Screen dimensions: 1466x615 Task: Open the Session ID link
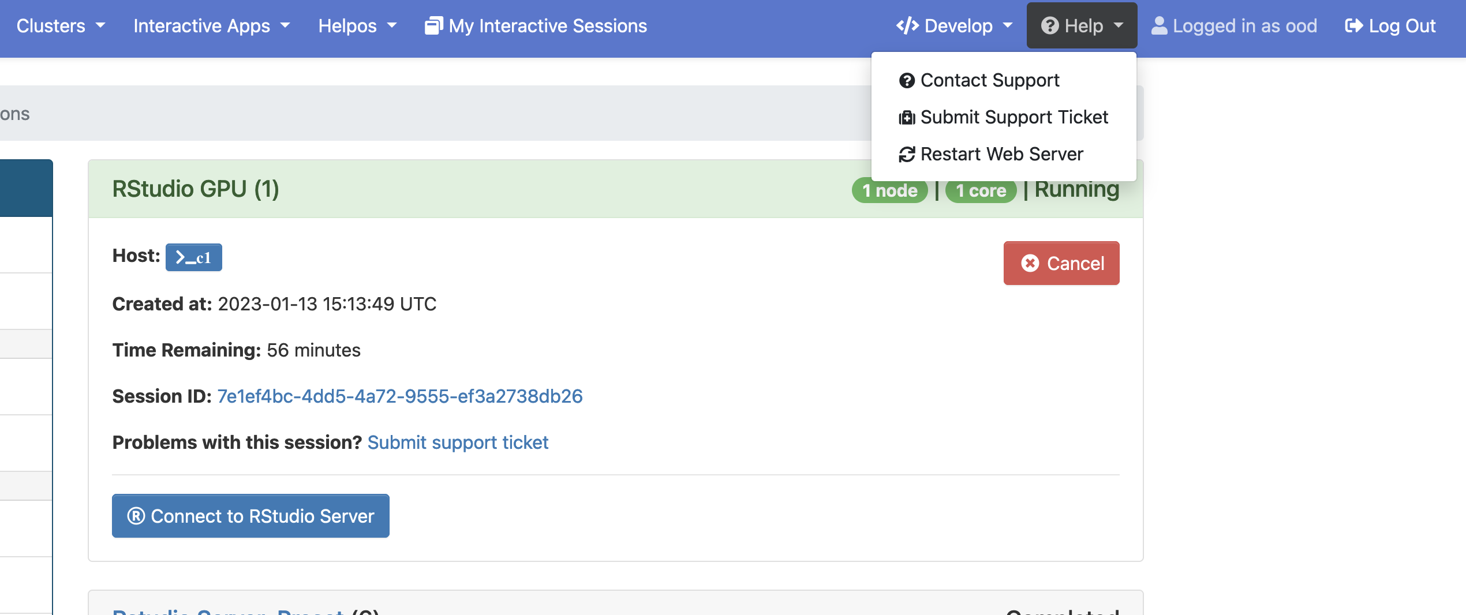pos(400,396)
